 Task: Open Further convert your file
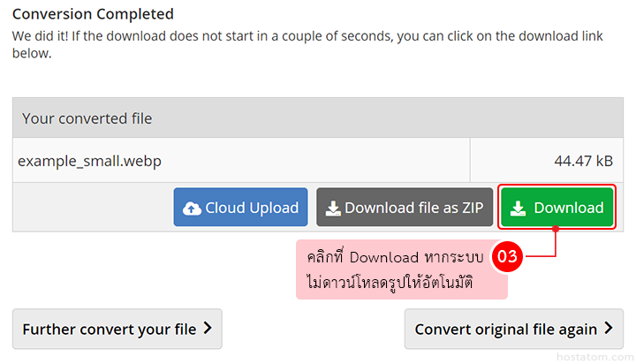click(x=110, y=330)
